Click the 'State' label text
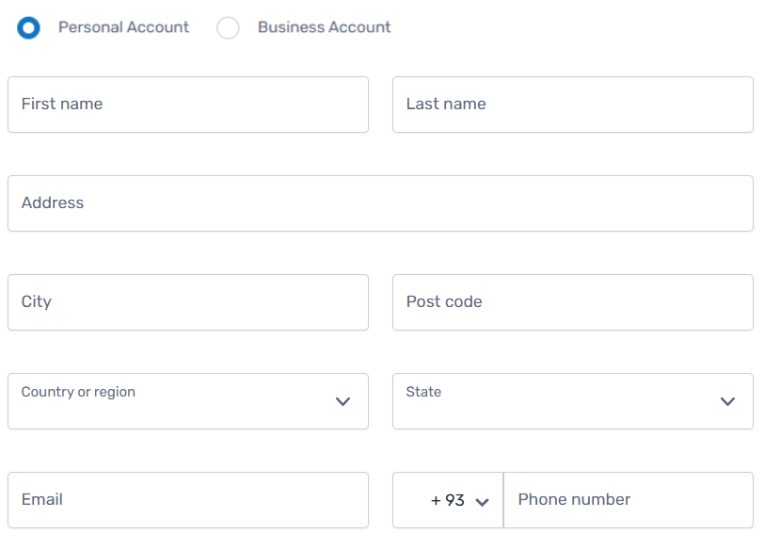This screenshot has width=764, height=550. click(x=423, y=392)
